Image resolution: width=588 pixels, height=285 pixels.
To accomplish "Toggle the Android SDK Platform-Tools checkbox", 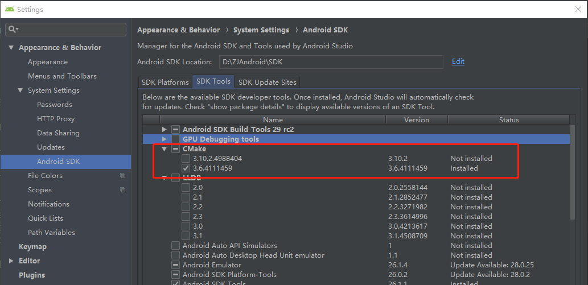I will 175,275.
